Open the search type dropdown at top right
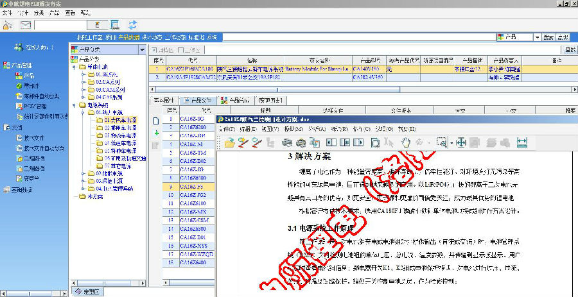Screen dimensions: 578x297 pyautogui.click(x=537, y=37)
